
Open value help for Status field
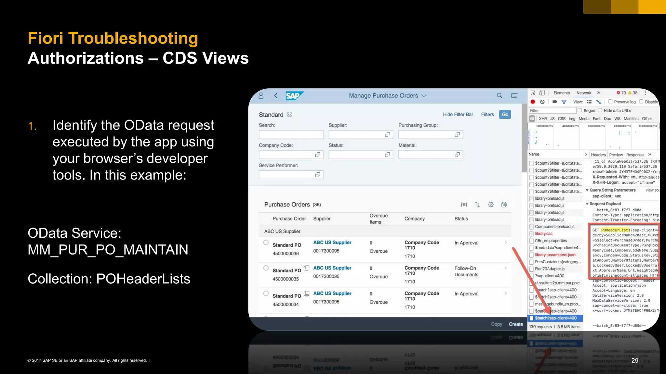(387, 155)
